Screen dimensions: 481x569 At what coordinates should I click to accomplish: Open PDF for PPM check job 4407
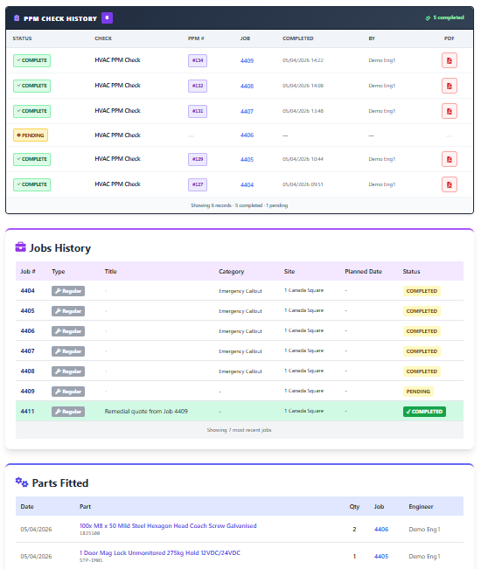coord(449,111)
